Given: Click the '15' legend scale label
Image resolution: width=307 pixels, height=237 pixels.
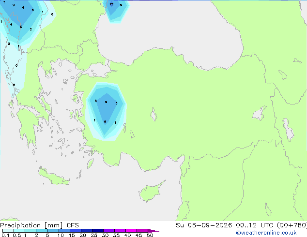Looking at the screenshot, I should point(72,235).
